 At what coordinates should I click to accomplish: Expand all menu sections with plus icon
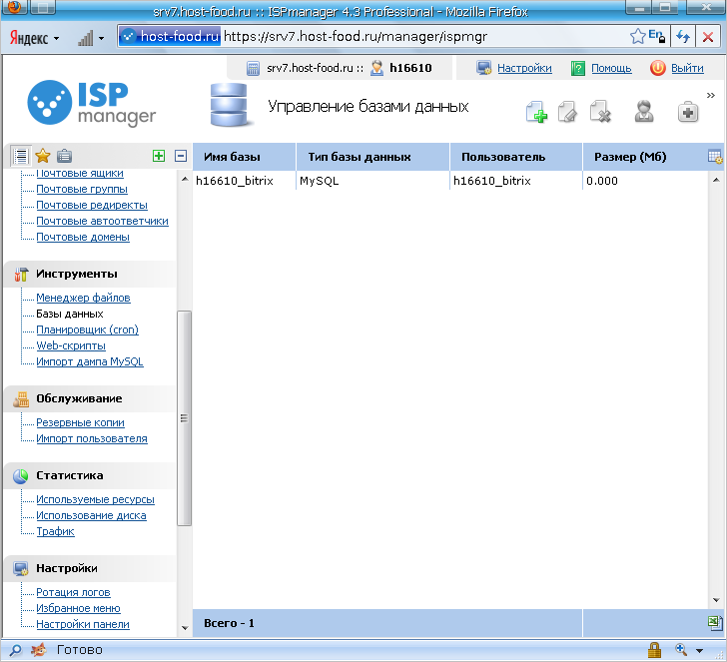[158, 156]
